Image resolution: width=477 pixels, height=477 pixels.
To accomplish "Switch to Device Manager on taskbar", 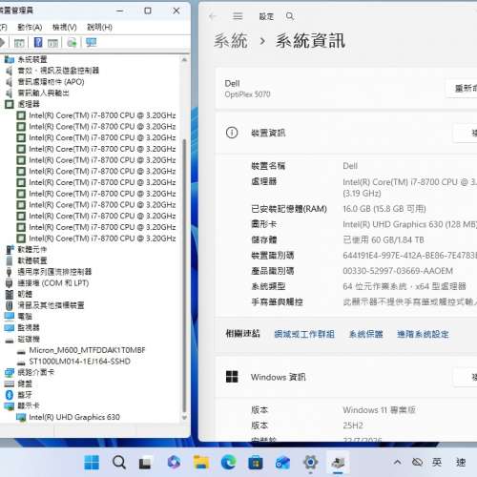I will pyautogui.click(x=338, y=462).
